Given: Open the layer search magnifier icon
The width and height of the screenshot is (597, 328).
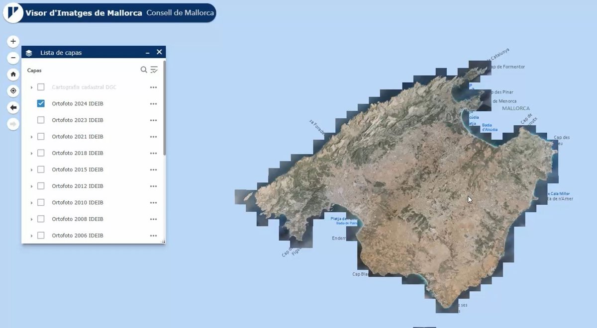Looking at the screenshot, I should (x=144, y=70).
